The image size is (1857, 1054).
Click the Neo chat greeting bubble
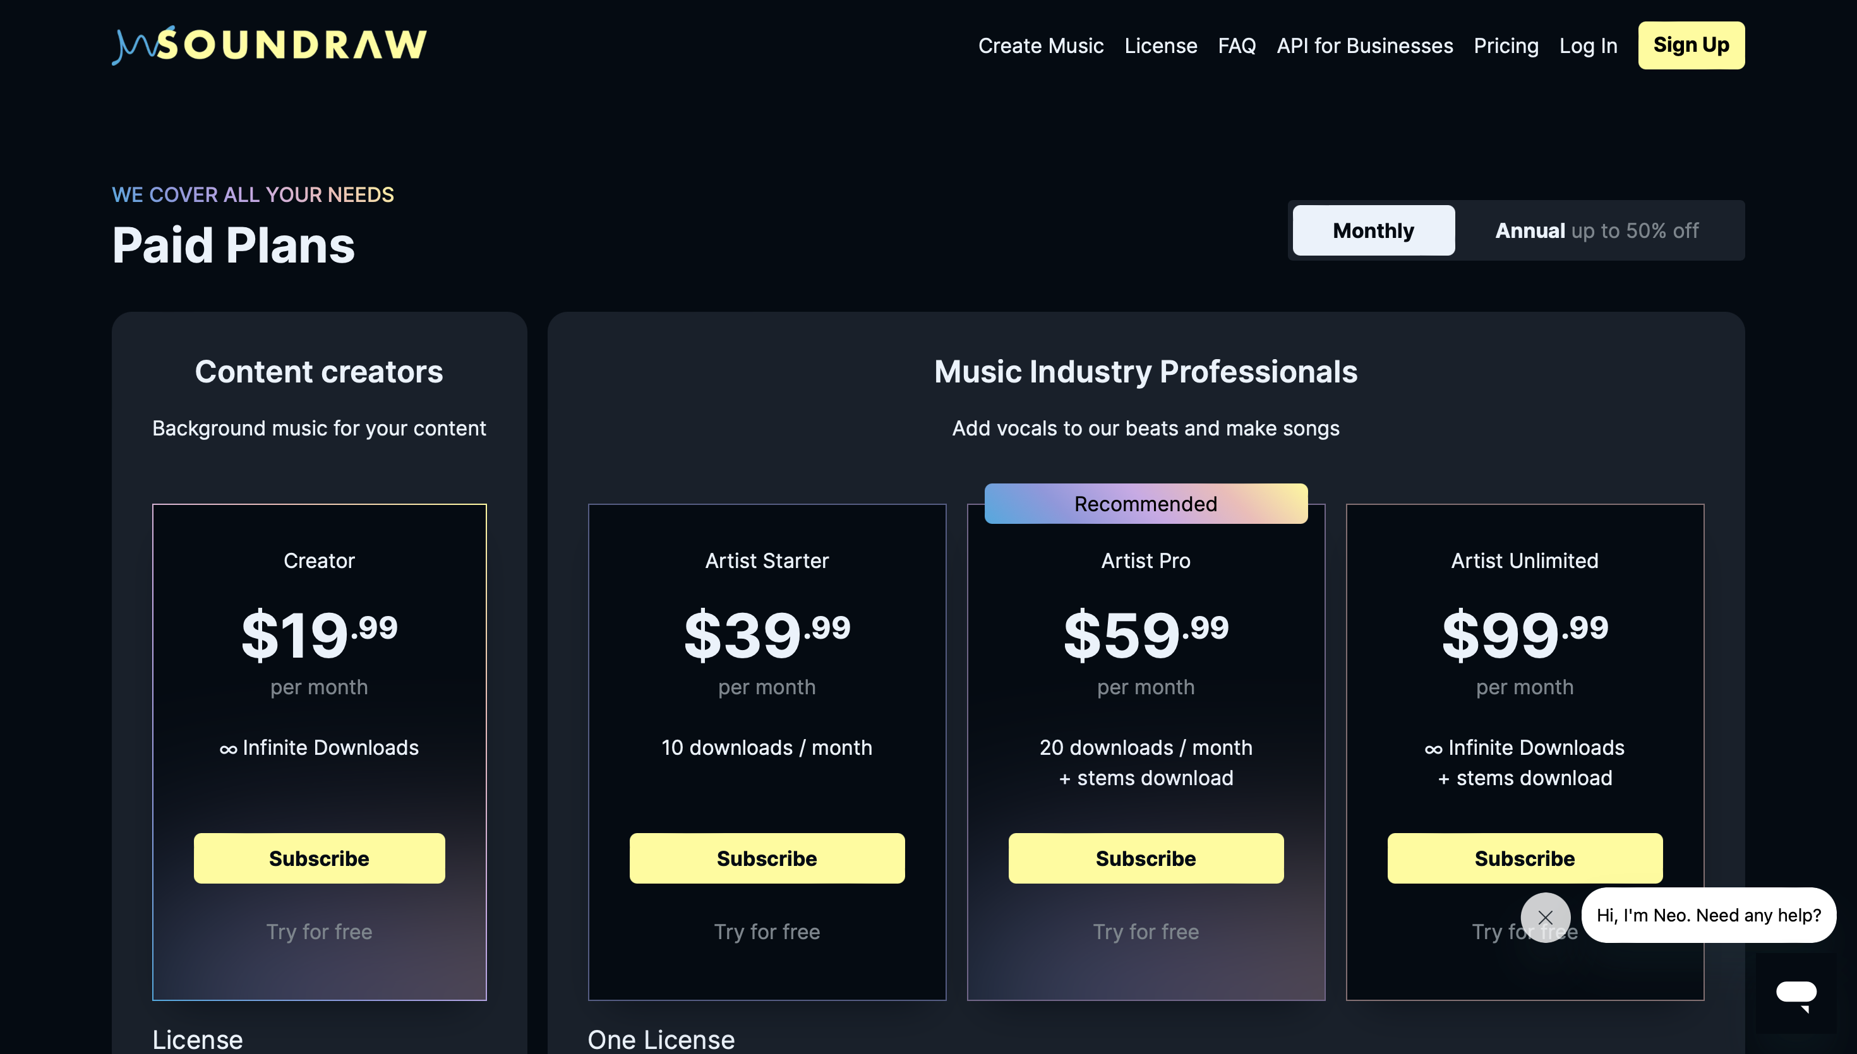(1708, 915)
